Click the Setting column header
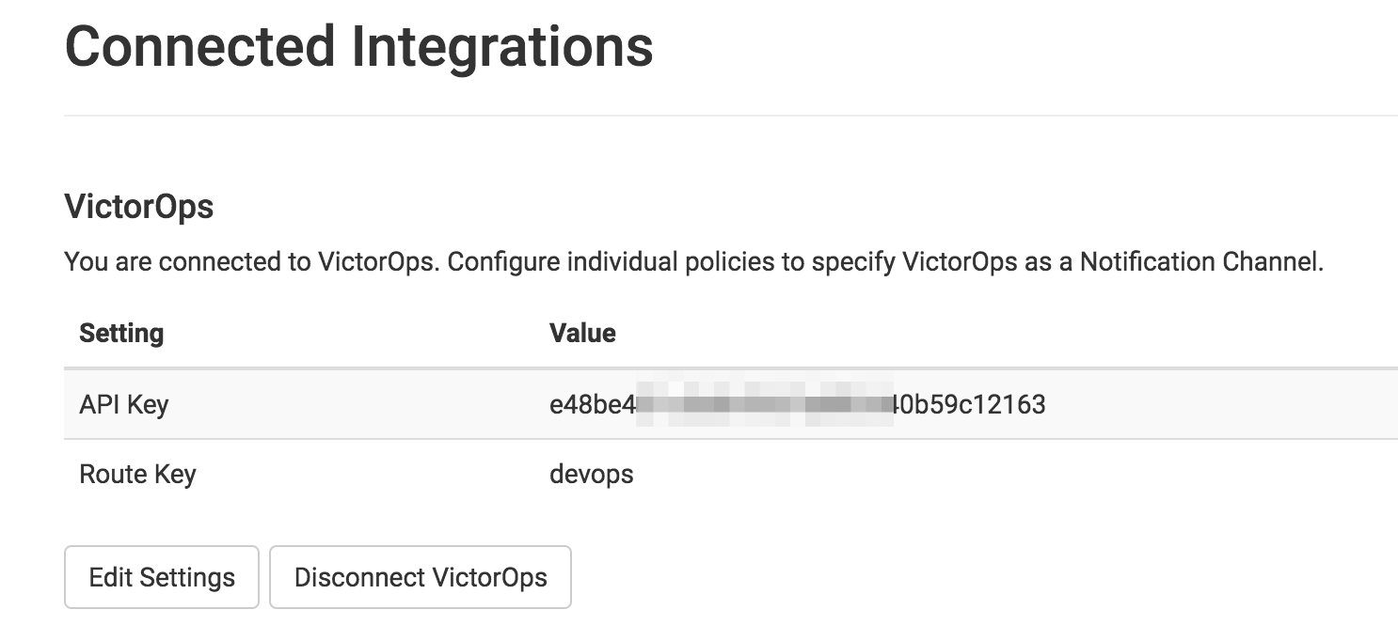This screenshot has height=641, width=1398. pos(121,333)
